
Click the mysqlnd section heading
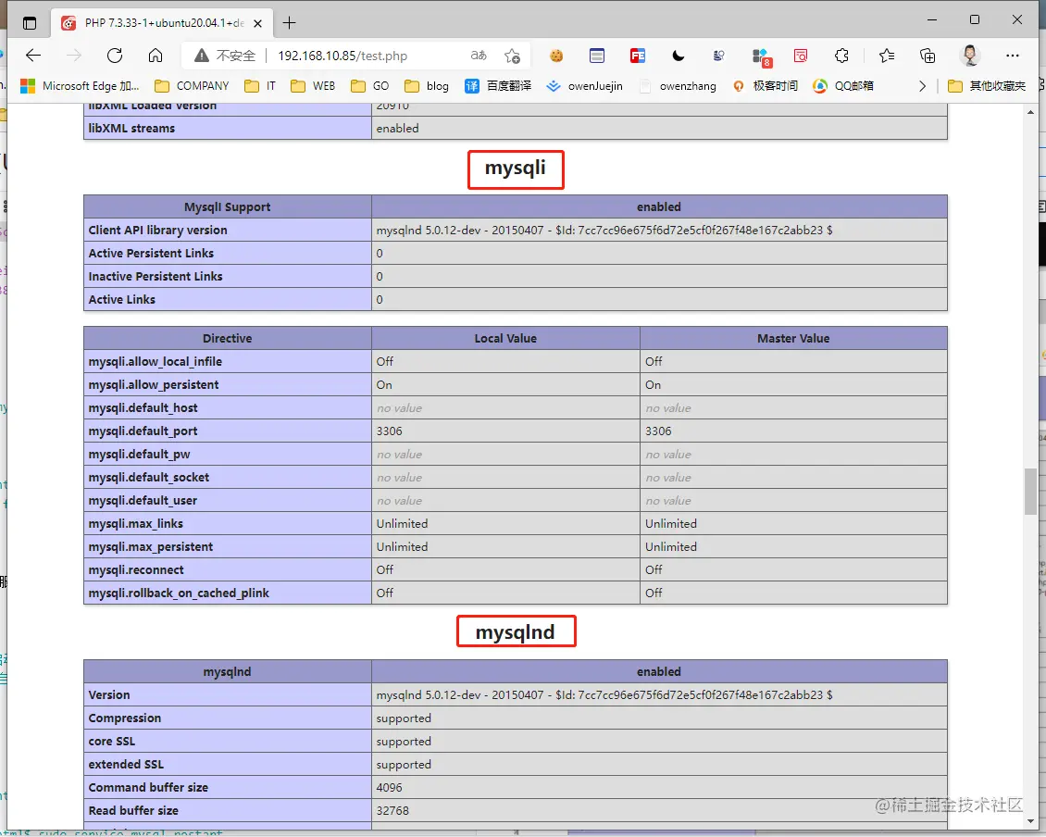515,632
